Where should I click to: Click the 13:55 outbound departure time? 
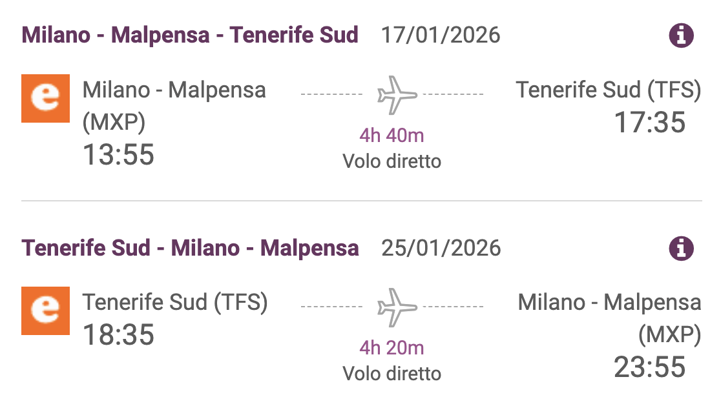[118, 155]
